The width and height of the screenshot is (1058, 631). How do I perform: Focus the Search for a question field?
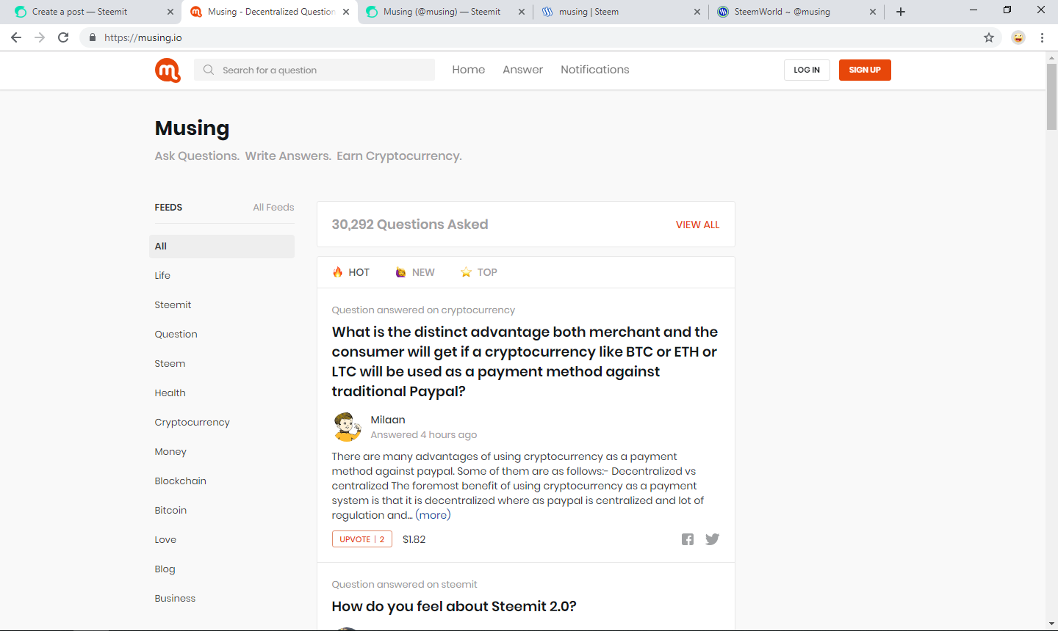pyautogui.click(x=314, y=70)
